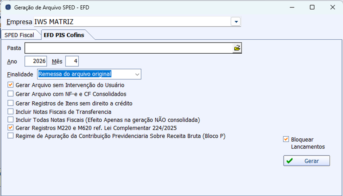
Task: Open the Empresa dropdown arrow
Action: tap(236, 22)
